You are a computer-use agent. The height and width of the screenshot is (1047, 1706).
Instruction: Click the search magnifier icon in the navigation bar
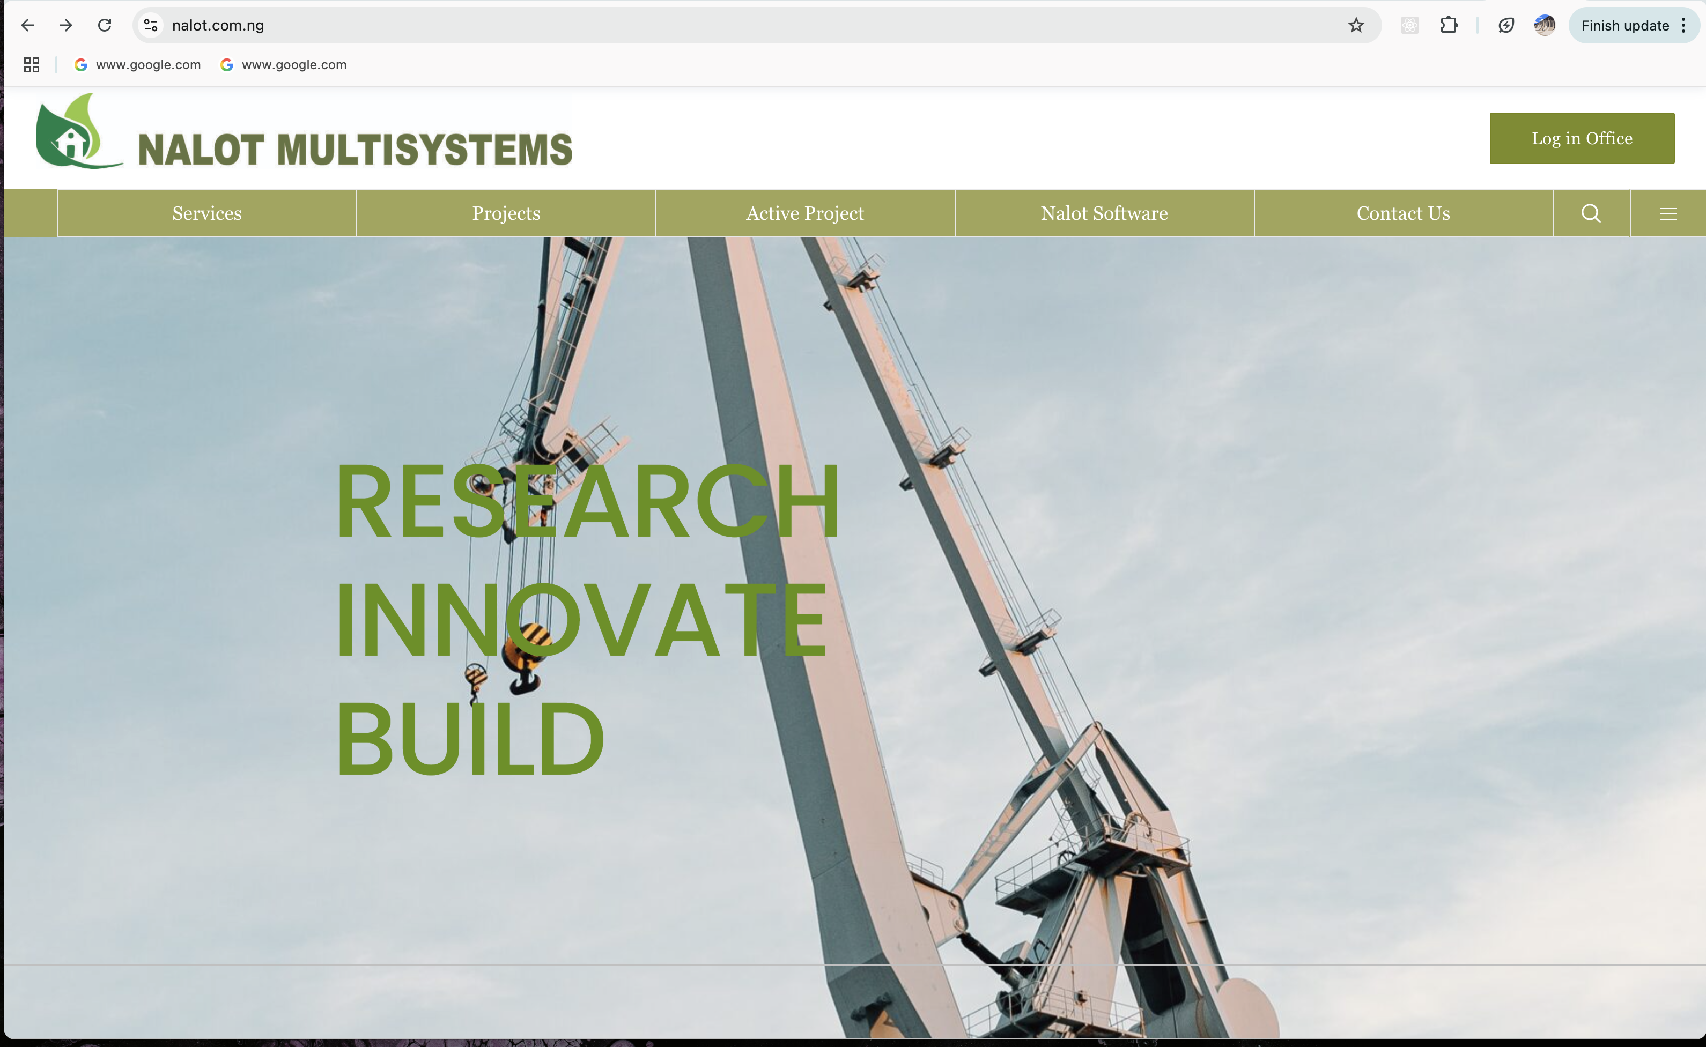coord(1591,213)
